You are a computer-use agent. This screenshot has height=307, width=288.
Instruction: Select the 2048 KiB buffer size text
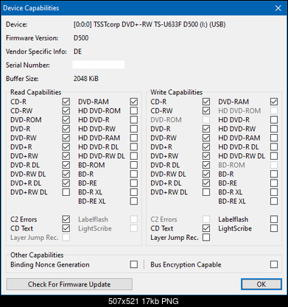[86, 79]
